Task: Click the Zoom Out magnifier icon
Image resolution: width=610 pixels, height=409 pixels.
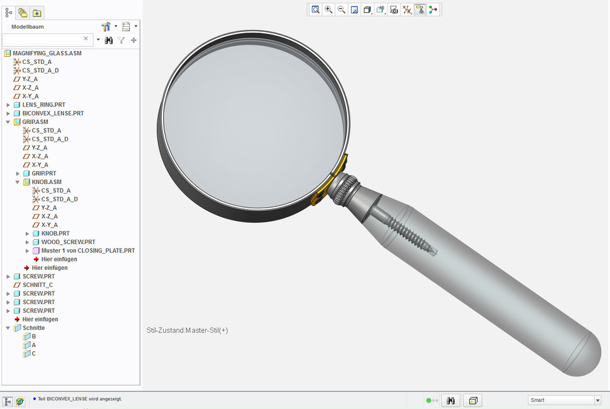Action: pos(341,10)
